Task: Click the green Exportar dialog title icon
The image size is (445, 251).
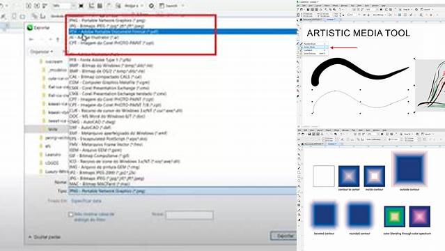Action: click(30, 28)
